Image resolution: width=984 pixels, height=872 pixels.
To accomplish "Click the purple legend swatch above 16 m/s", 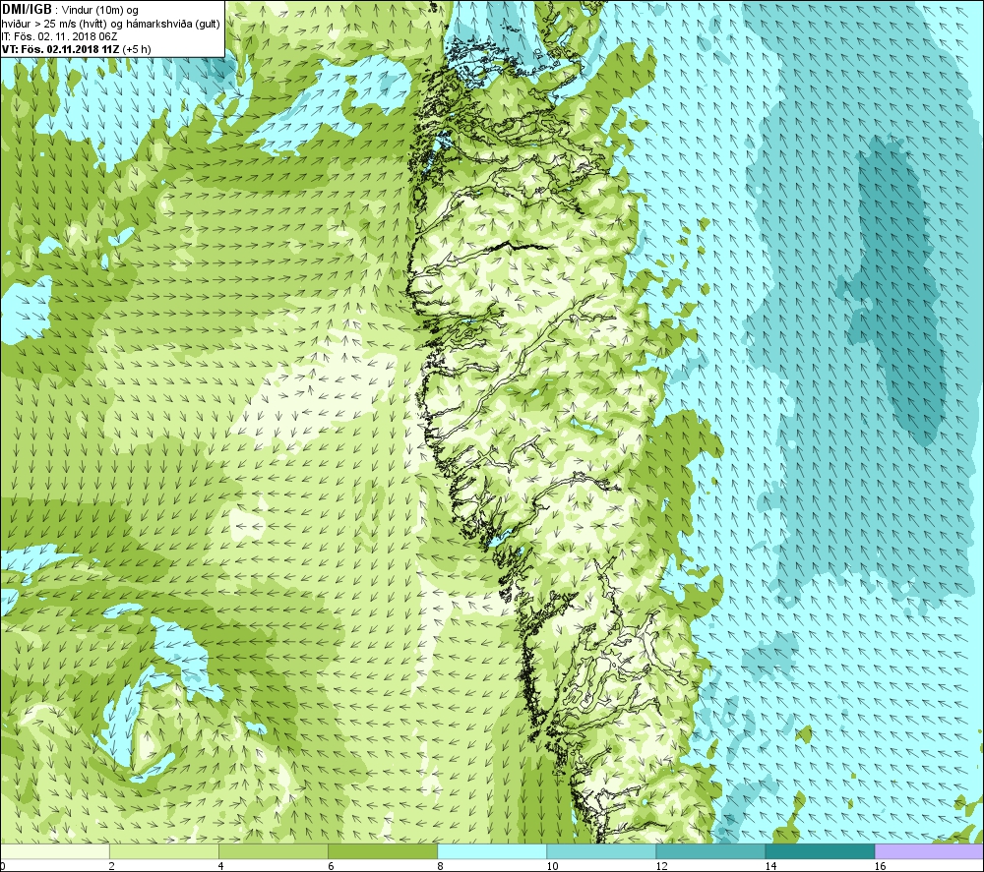I will 930,851.
